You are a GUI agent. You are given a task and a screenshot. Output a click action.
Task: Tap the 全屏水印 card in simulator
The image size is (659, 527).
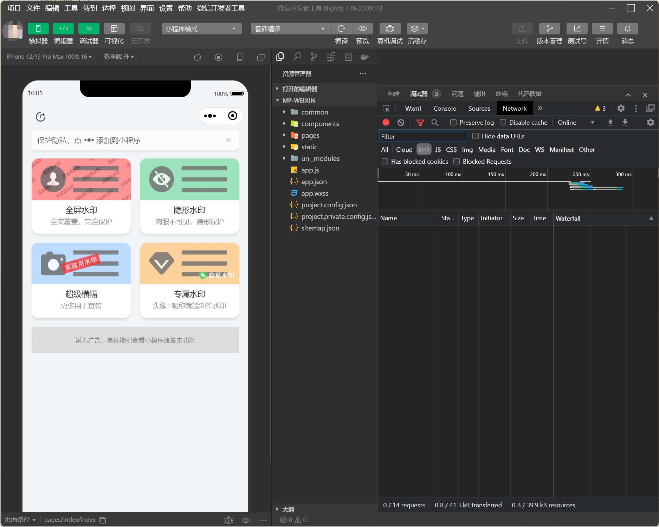pyautogui.click(x=81, y=196)
